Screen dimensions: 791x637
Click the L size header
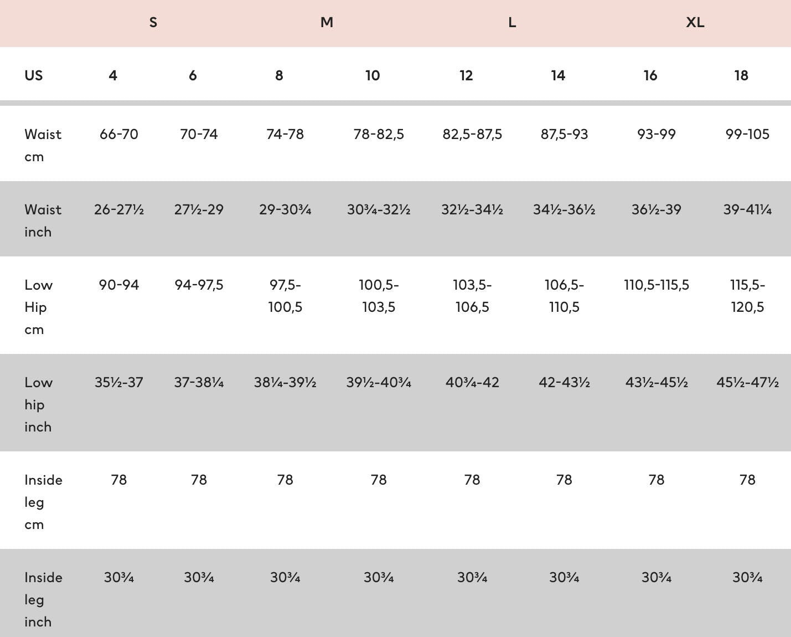click(512, 23)
